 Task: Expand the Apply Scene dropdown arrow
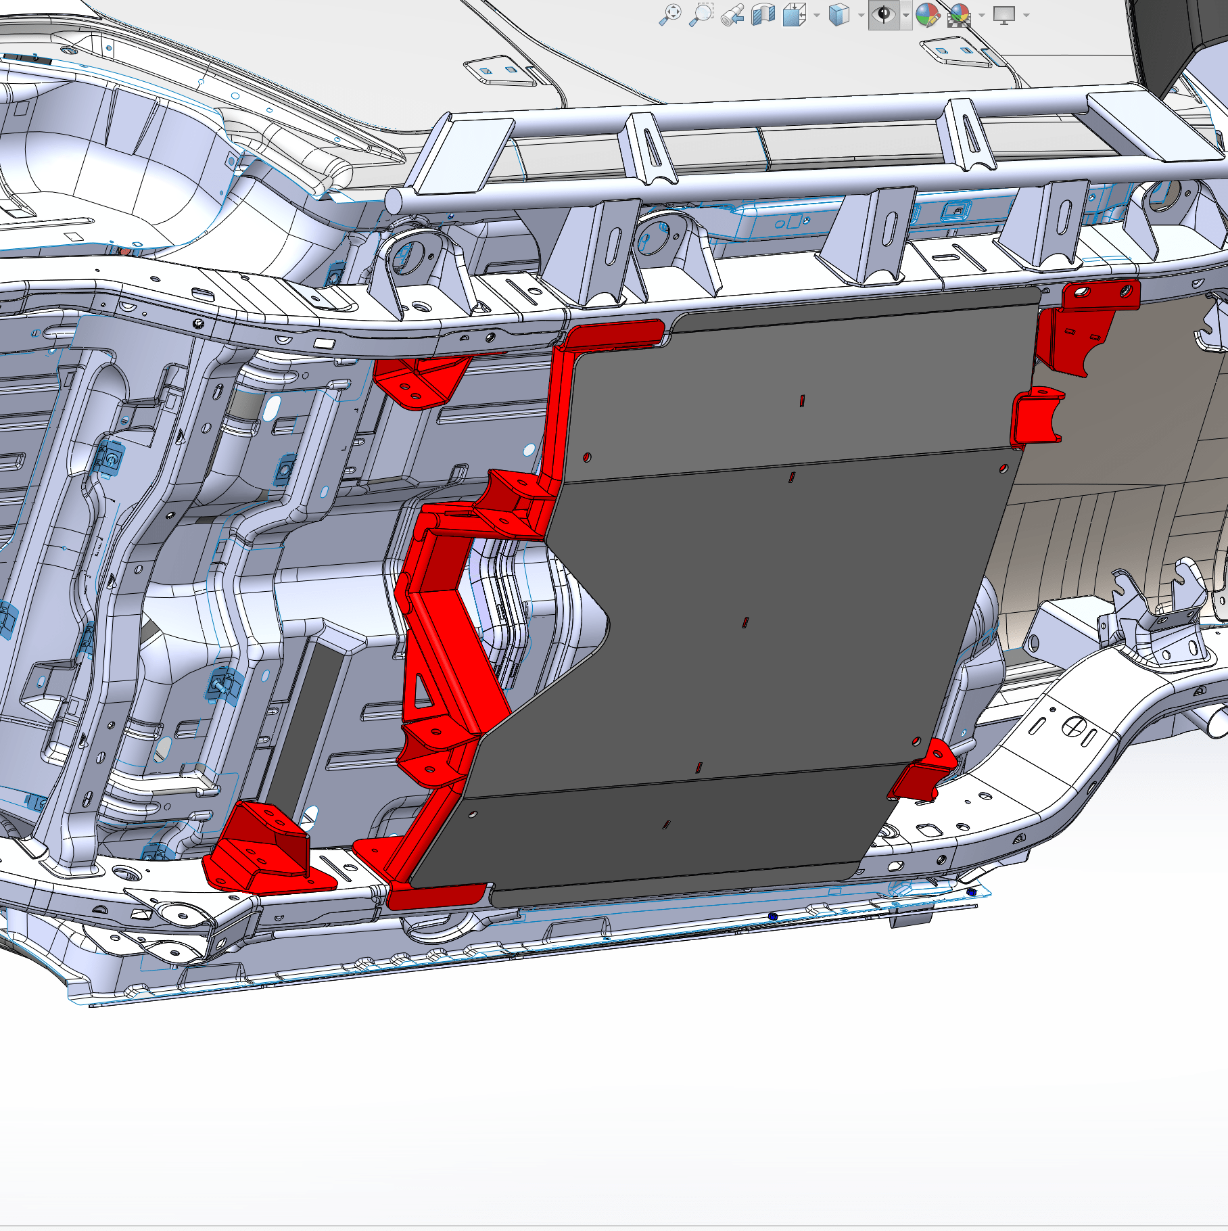(x=981, y=15)
